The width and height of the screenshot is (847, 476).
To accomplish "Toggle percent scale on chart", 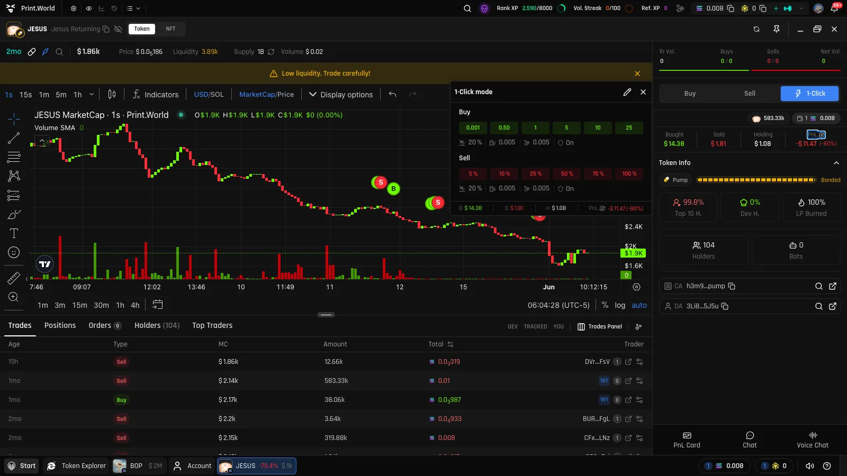I will point(605,305).
